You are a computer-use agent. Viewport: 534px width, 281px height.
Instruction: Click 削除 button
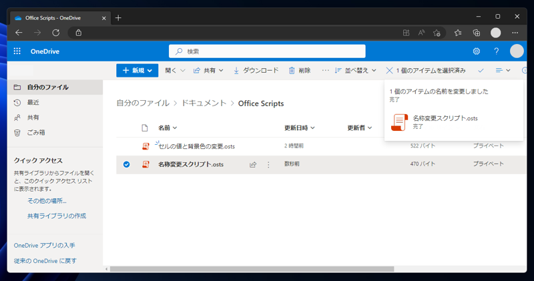299,71
